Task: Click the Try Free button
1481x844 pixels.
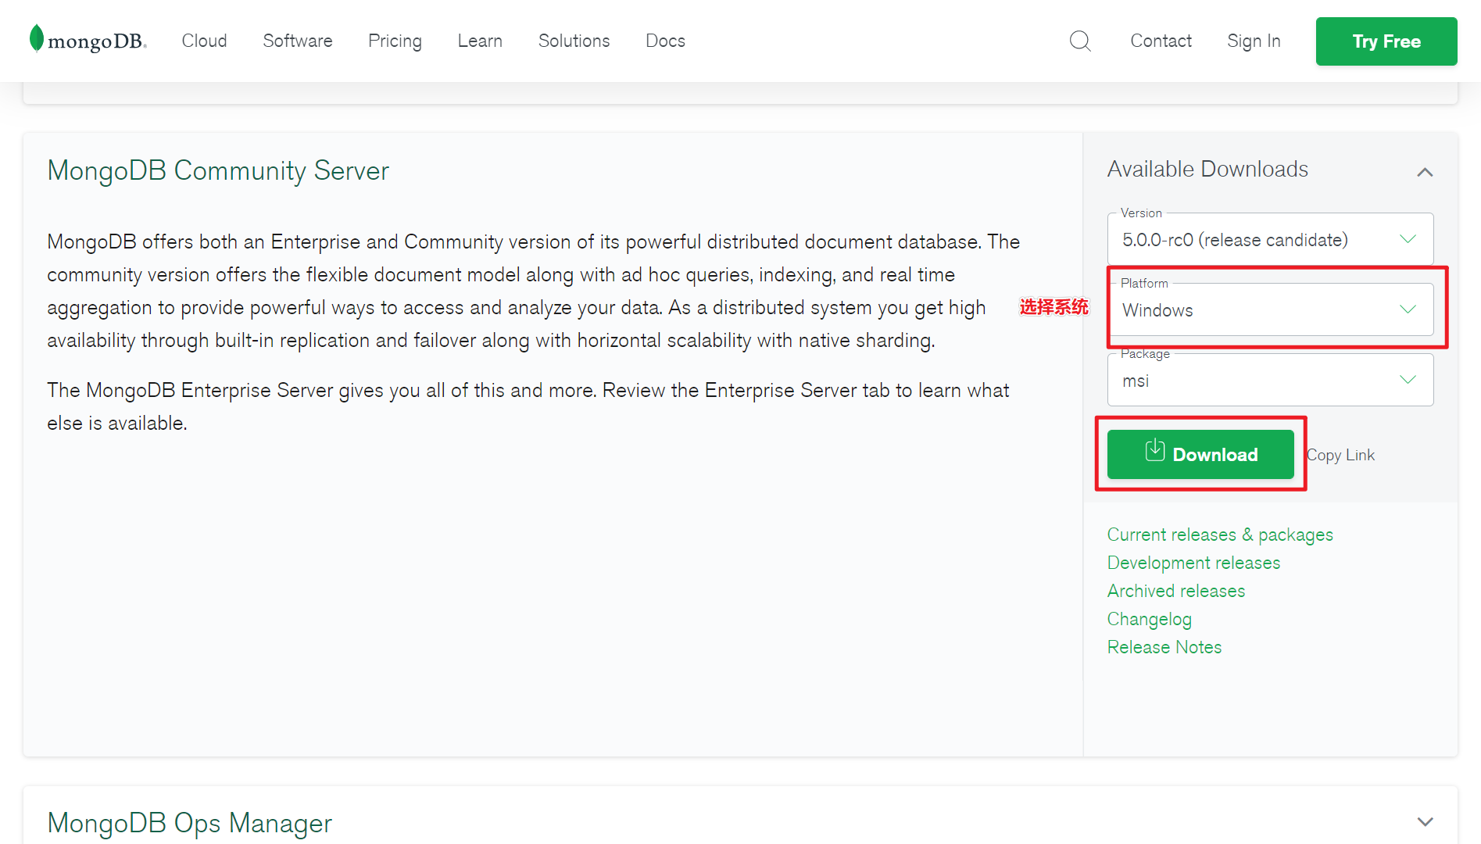Action: point(1386,41)
